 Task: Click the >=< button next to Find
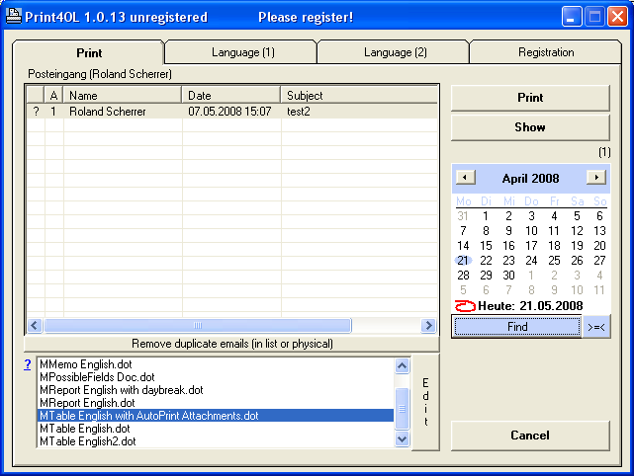pyautogui.click(x=596, y=327)
